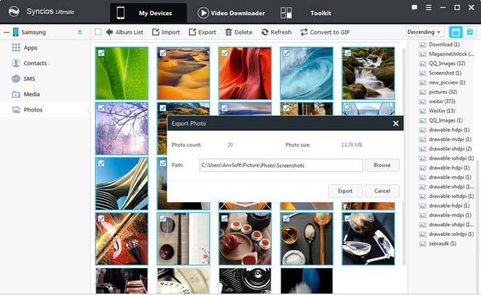This screenshot has height=295, width=481.
Task: Click the phone icon in My Devices tab
Action: (120, 13)
